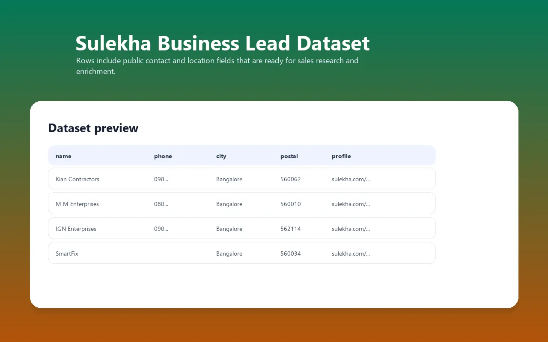Viewport: 548px width, 342px height.
Task: Click the 'name' column header
Action: pyautogui.click(x=63, y=156)
